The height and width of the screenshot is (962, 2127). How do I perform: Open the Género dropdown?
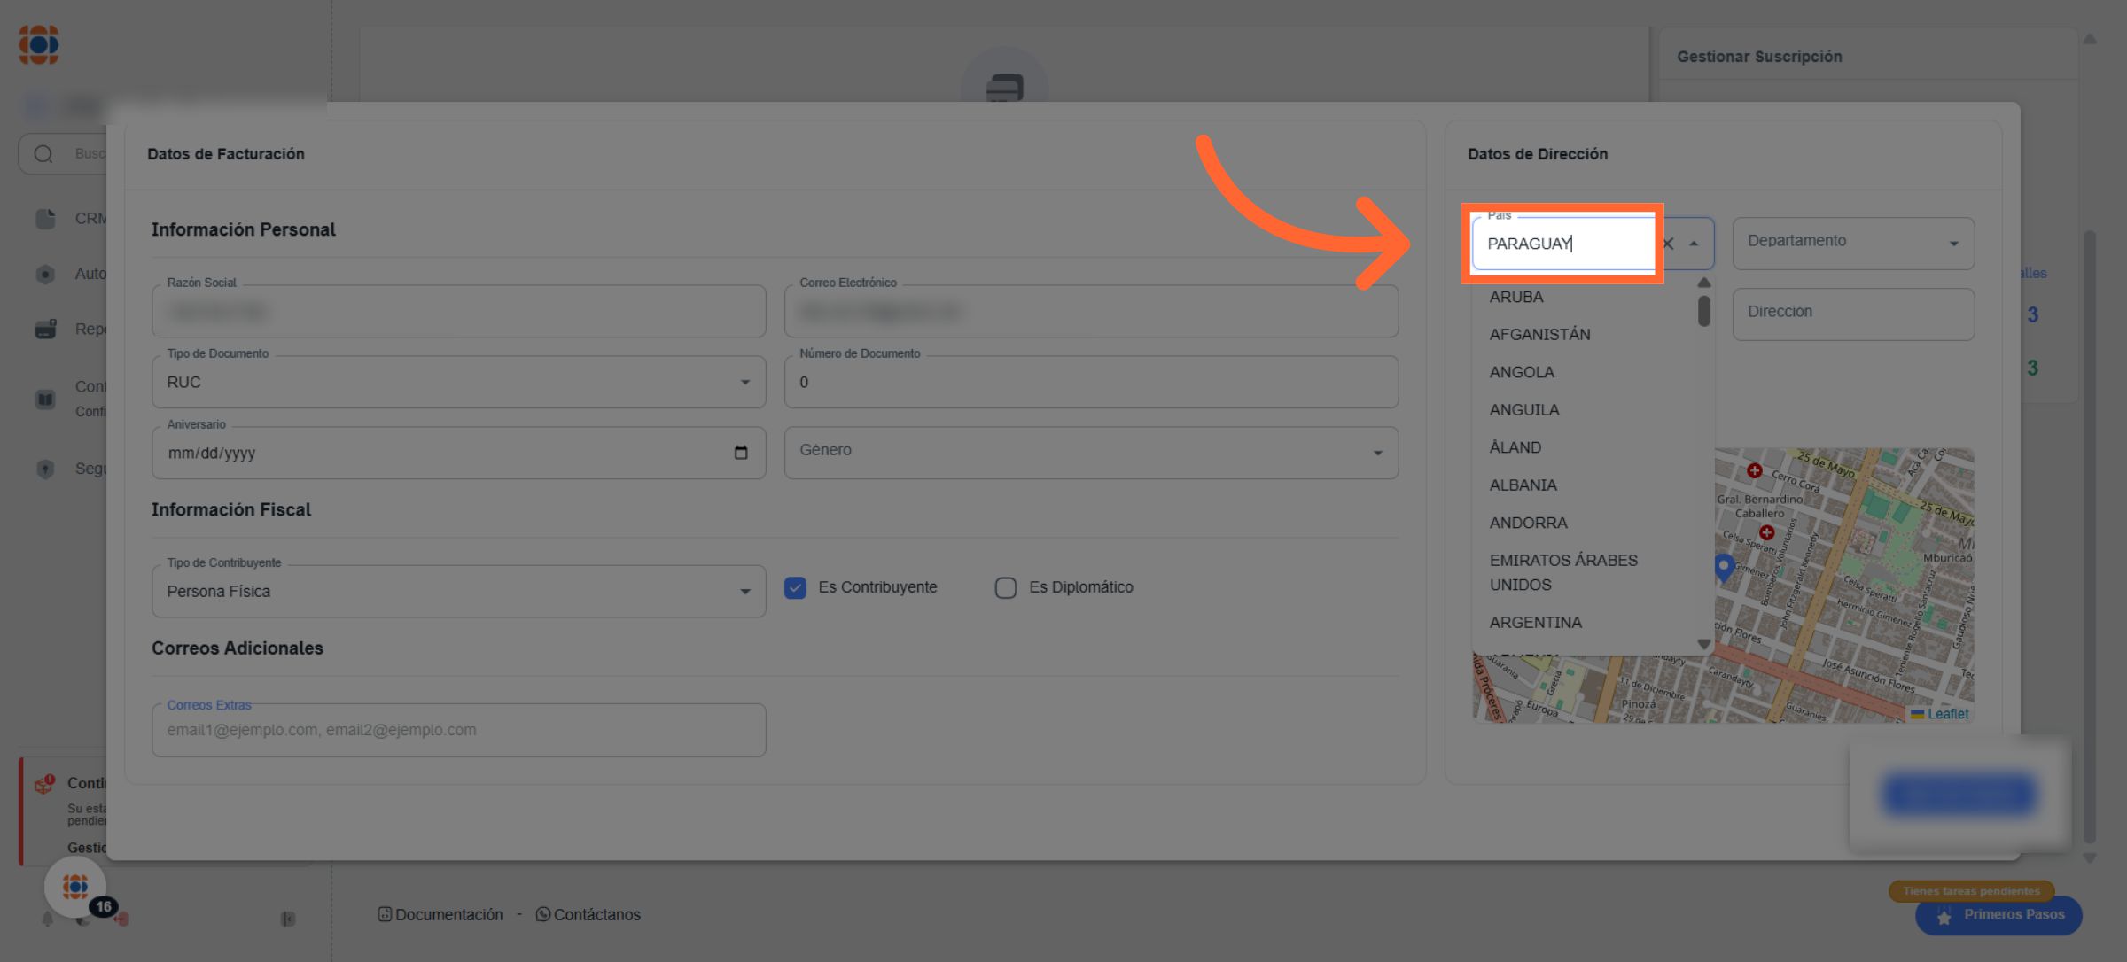(1377, 453)
